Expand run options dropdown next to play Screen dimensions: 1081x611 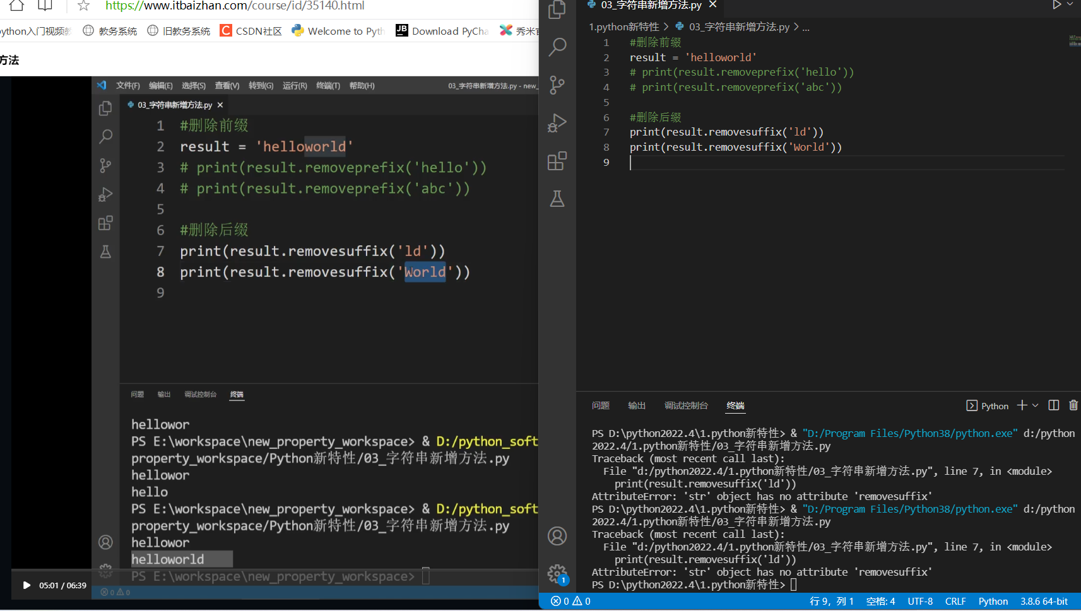pos(1070,5)
